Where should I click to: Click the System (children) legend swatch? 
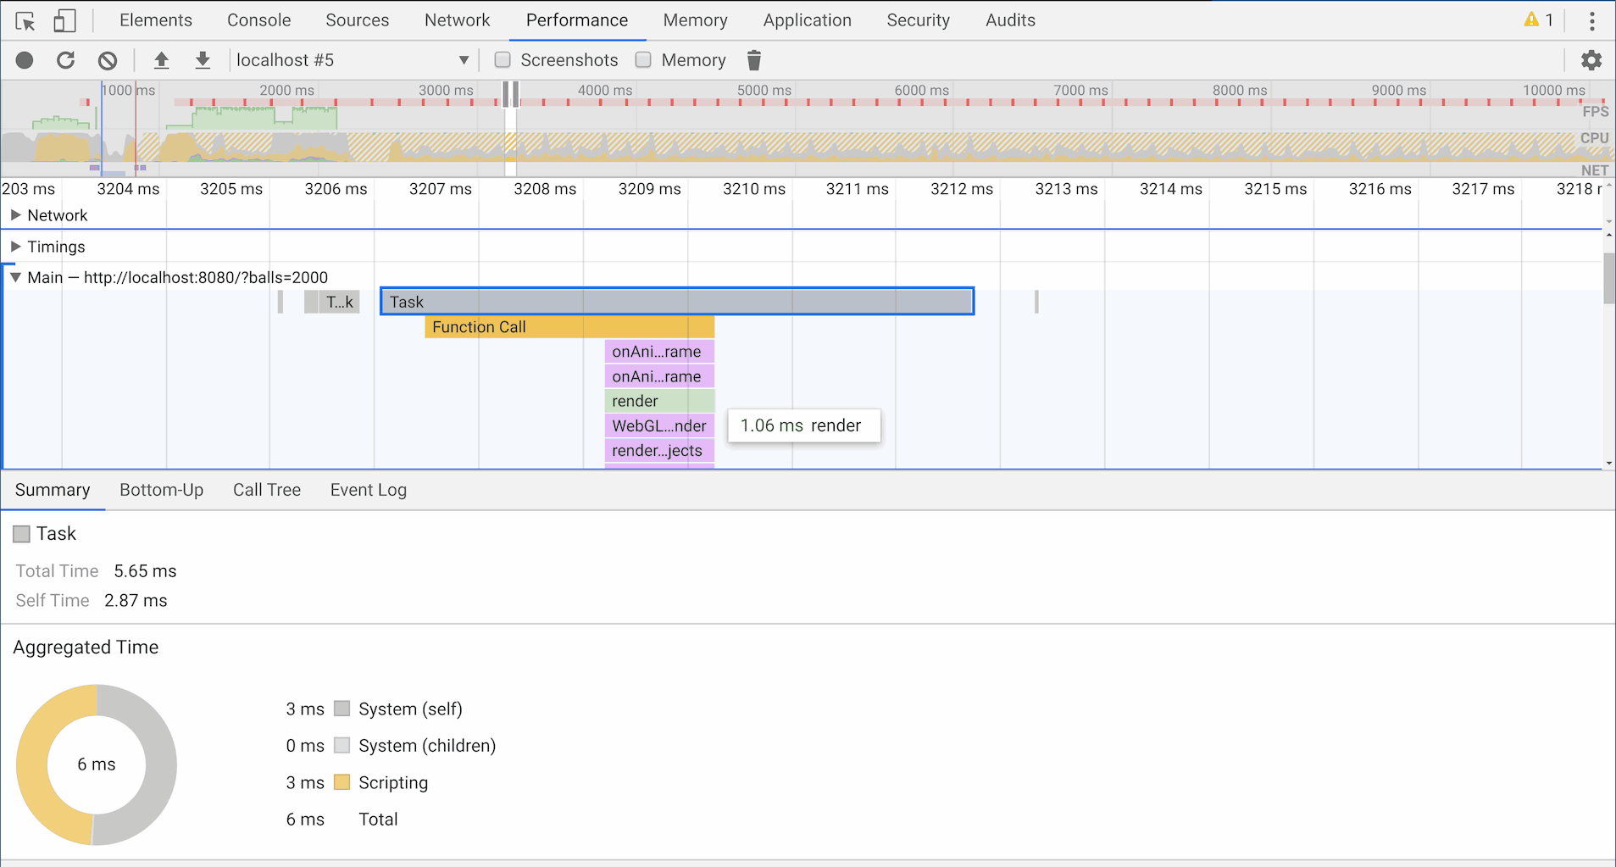tap(342, 746)
